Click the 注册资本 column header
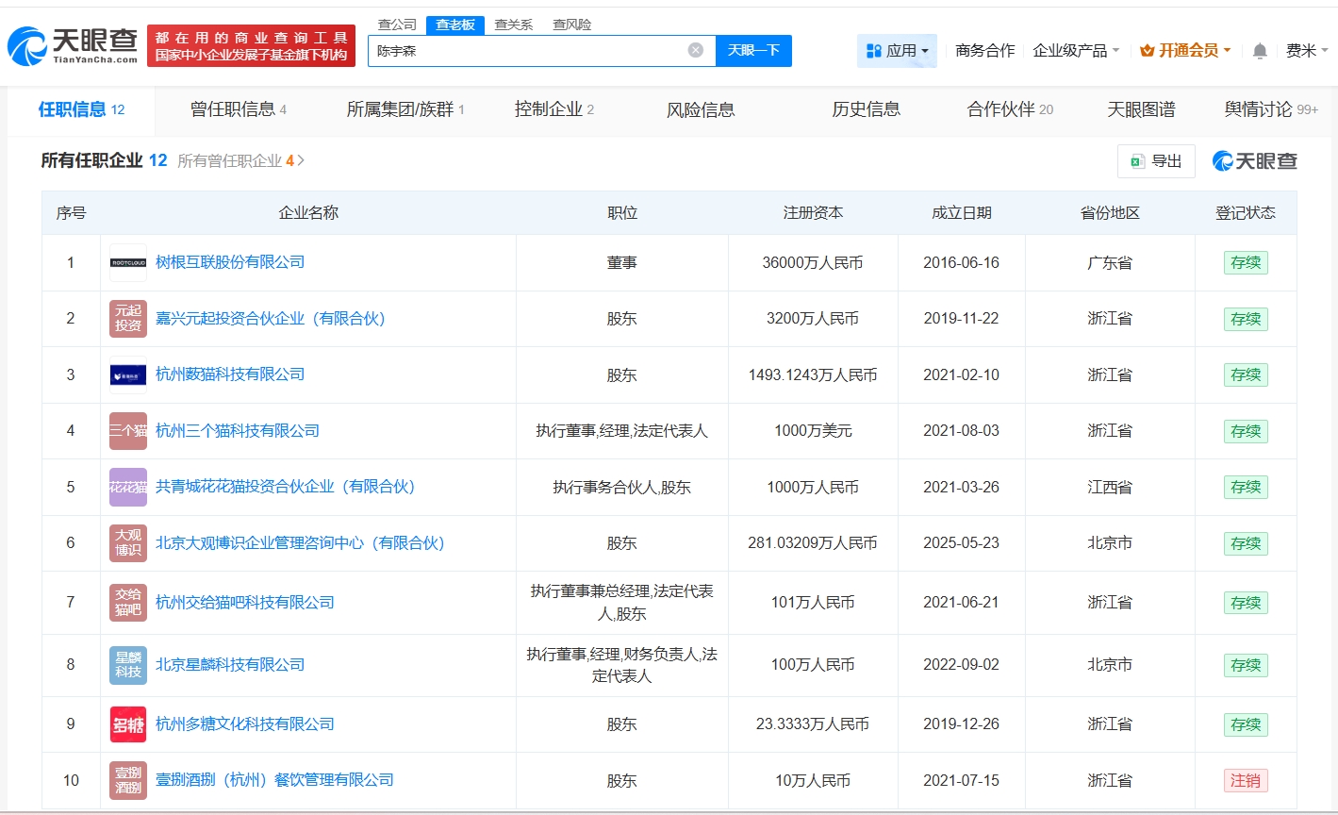Screen dimensions: 1338x815 pos(814,213)
